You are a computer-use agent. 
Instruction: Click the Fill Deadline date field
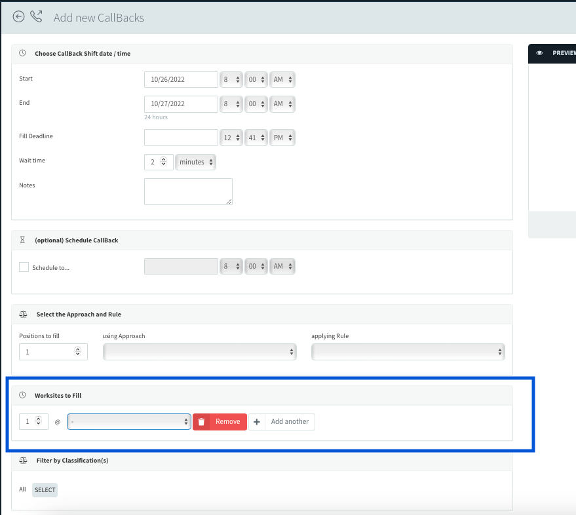point(181,138)
